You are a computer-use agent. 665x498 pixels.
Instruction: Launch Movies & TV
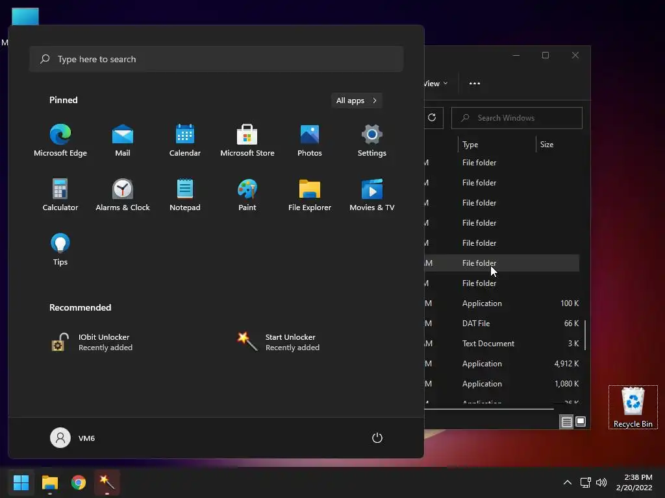[372, 195]
